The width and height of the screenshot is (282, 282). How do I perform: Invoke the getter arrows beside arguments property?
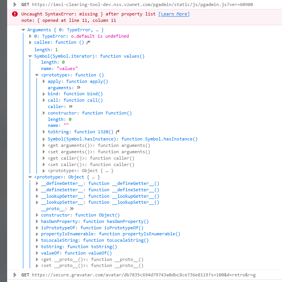pos(78,88)
